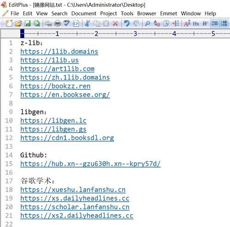
Task: Click the https://bookzz.ren link
Action: 55,86
